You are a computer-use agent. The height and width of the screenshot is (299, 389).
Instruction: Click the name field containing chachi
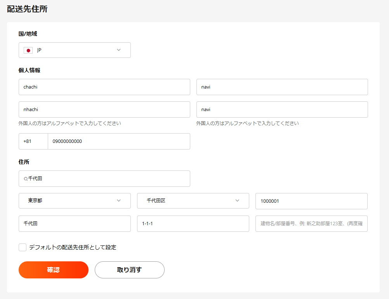104,87
